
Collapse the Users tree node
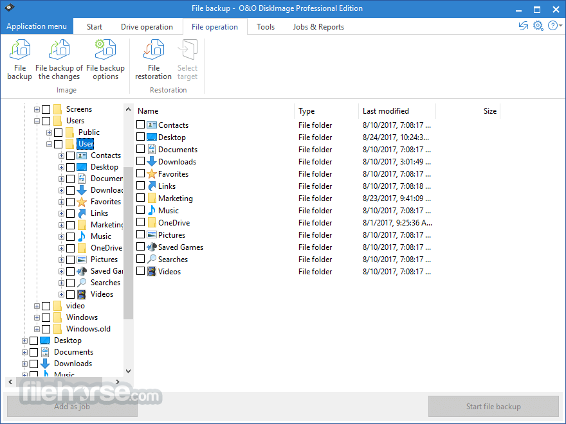(x=37, y=121)
